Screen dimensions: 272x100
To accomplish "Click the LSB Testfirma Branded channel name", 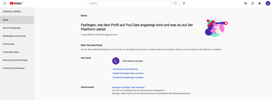I will (x=133, y=61).
